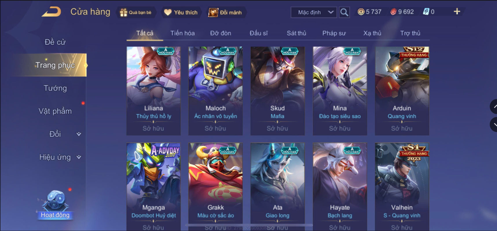Open Vật phẩm sidebar section
This screenshot has width=497, height=231.
coord(55,111)
